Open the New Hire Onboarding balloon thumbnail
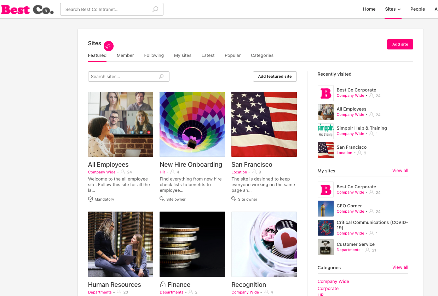The image size is (438, 296). point(192,124)
